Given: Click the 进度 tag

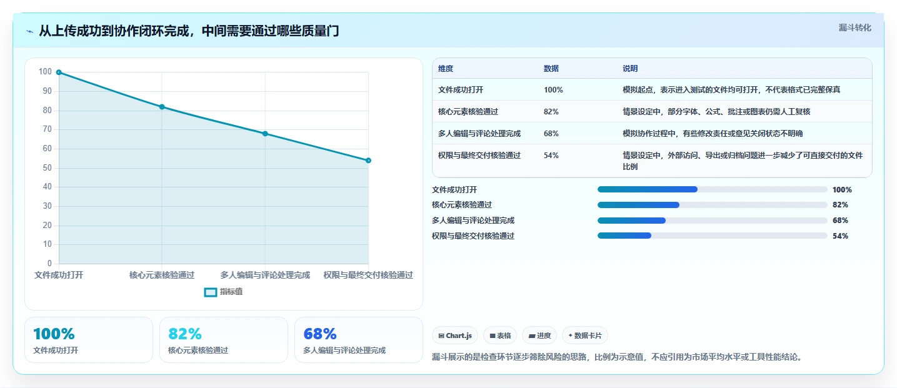Looking at the screenshot, I should pyautogui.click(x=539, y=336).
